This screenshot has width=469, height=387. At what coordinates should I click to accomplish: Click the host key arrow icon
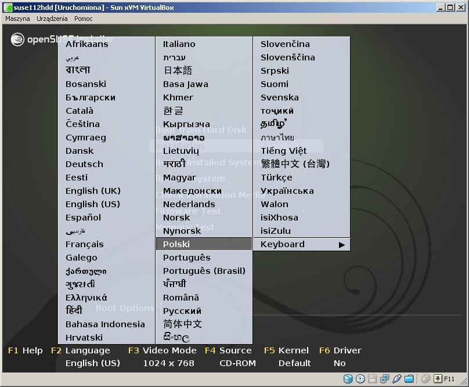click(x=438, y=379)
